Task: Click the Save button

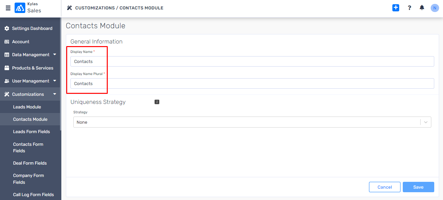Action: tap(418, 187)
